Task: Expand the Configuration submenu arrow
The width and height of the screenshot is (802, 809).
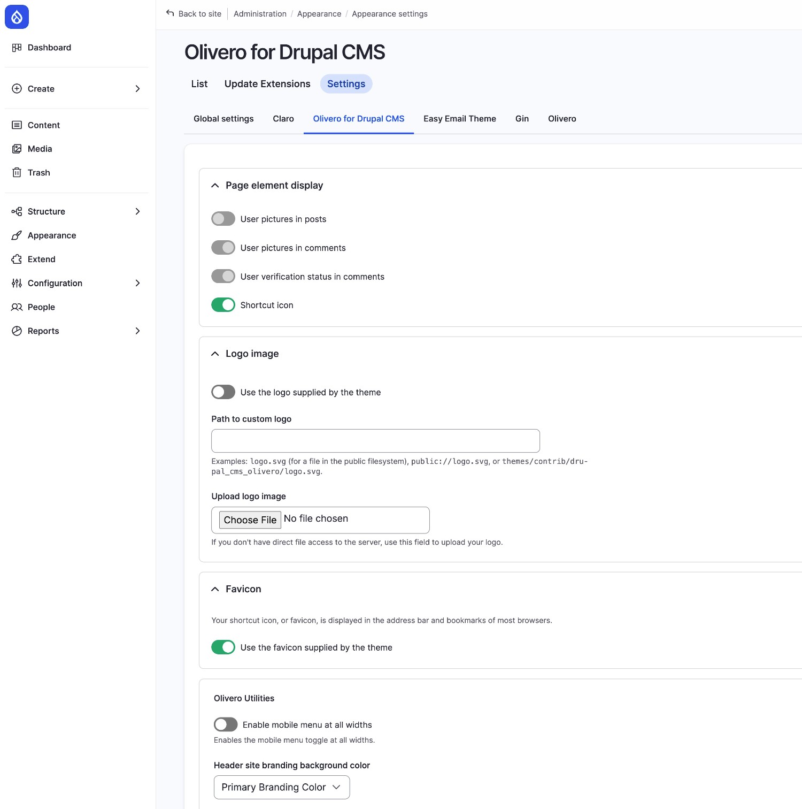Action: pos(137,283)
